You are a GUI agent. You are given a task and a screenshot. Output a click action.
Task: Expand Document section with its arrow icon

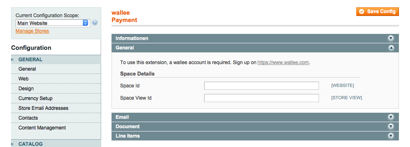(391, 127)
